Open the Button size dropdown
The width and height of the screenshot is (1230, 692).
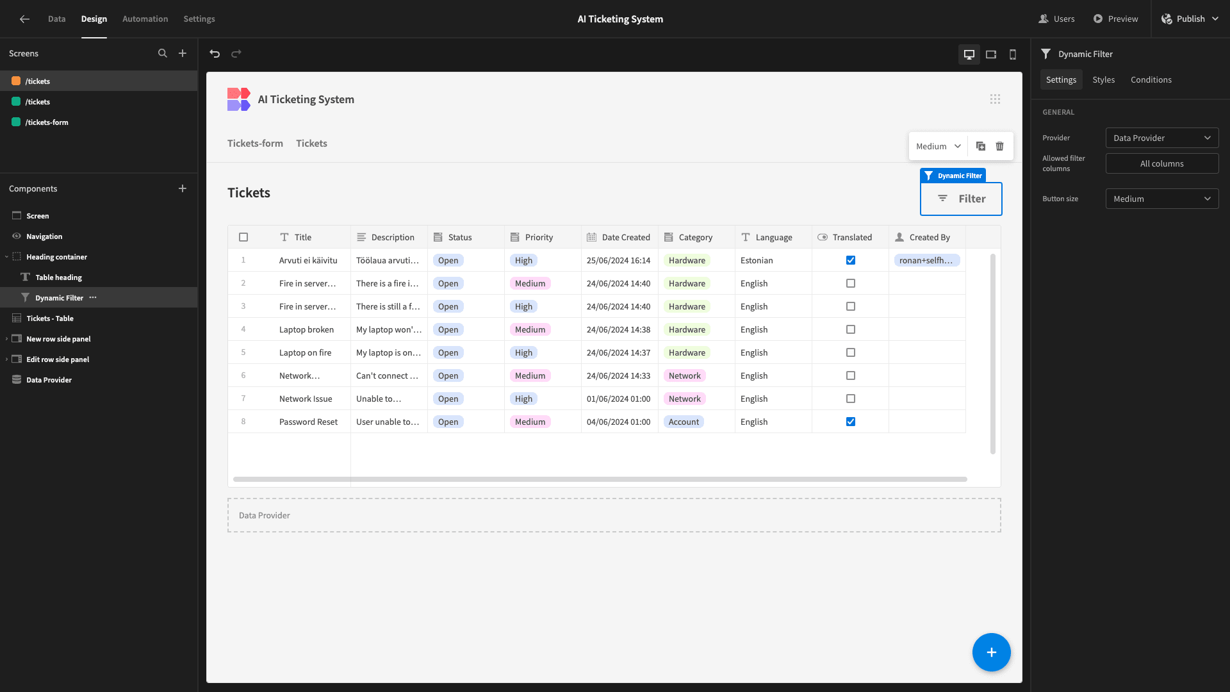point(1162,199)
